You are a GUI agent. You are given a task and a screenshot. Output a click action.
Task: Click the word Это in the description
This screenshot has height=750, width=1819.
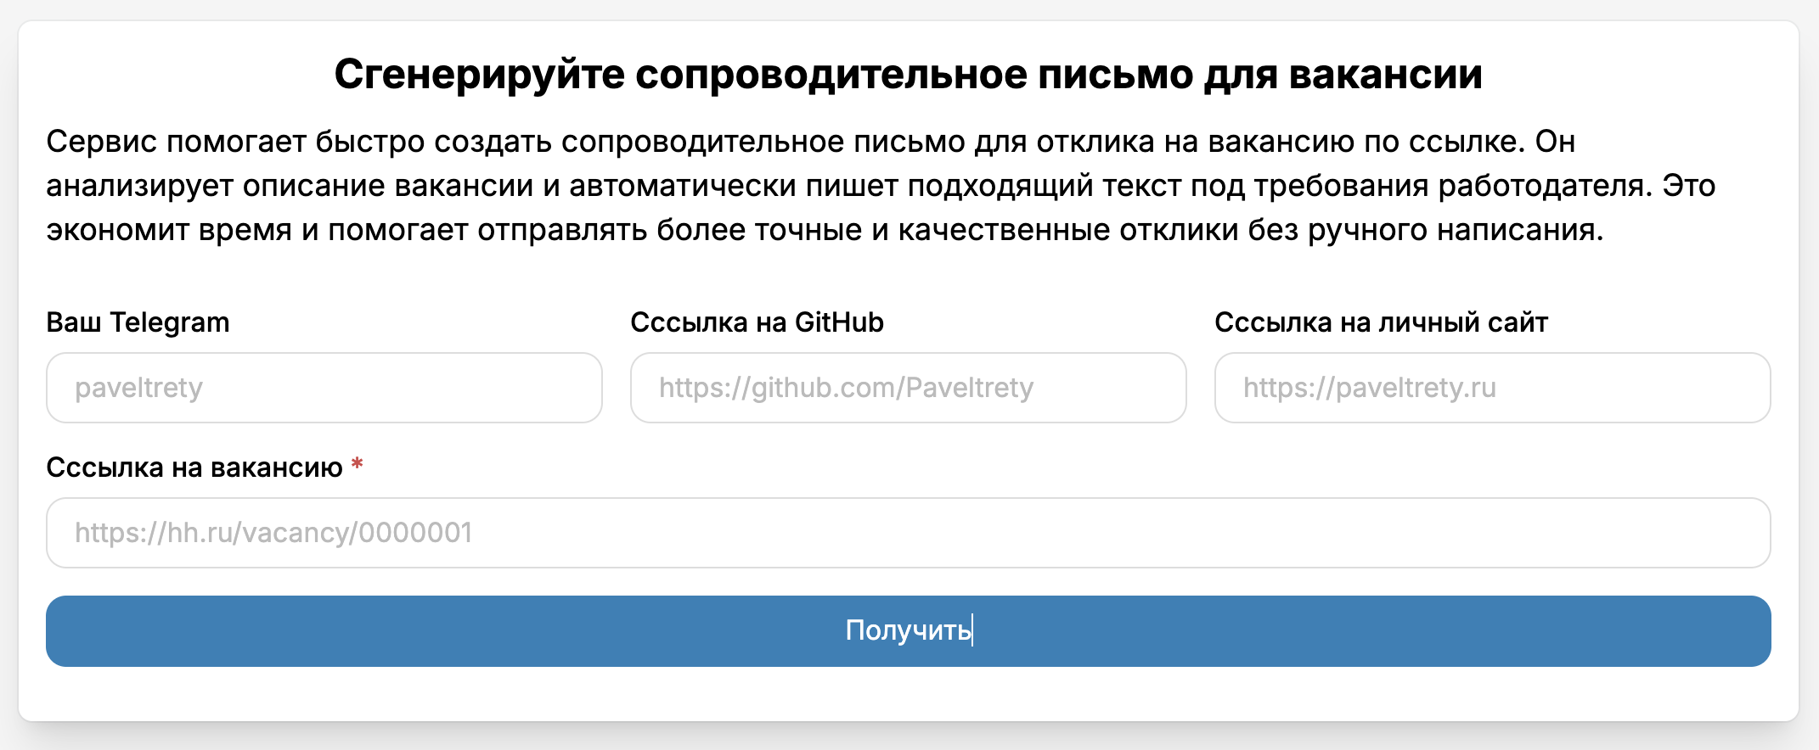(x=1688, y=186)
